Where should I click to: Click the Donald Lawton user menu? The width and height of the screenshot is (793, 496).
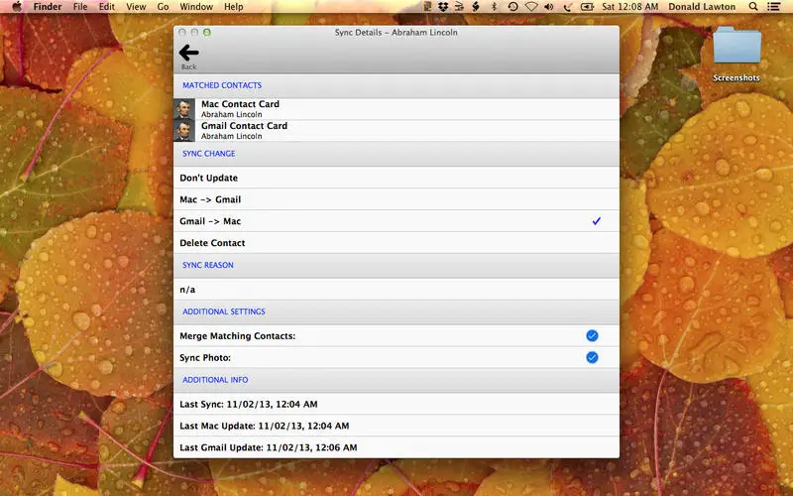tap(702, 7)
